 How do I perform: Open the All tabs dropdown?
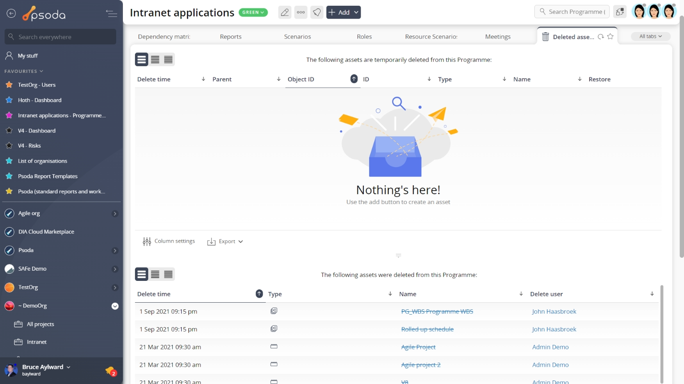(651, 36)
